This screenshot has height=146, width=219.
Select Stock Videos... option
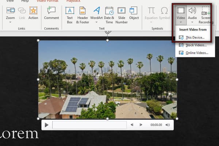[x=195, y=45]
